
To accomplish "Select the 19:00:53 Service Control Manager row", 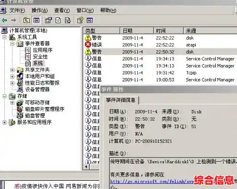I will point(160,79).
